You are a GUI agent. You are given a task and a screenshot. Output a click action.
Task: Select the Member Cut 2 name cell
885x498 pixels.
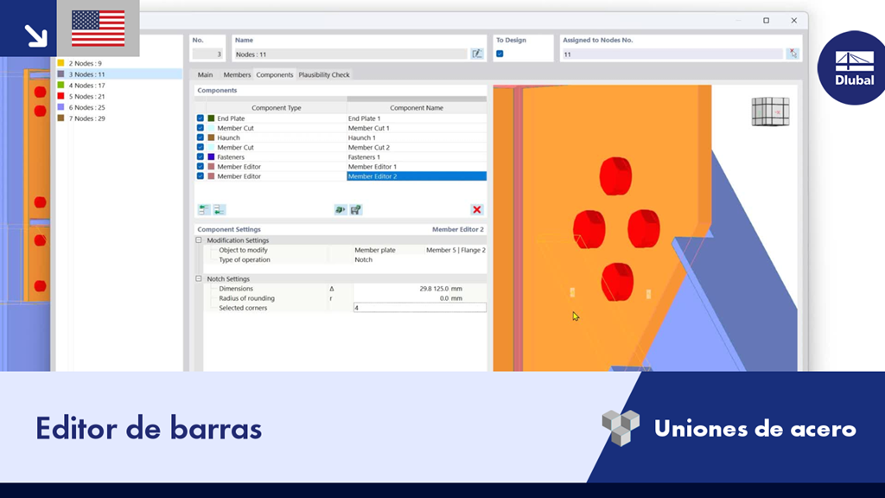417,147
